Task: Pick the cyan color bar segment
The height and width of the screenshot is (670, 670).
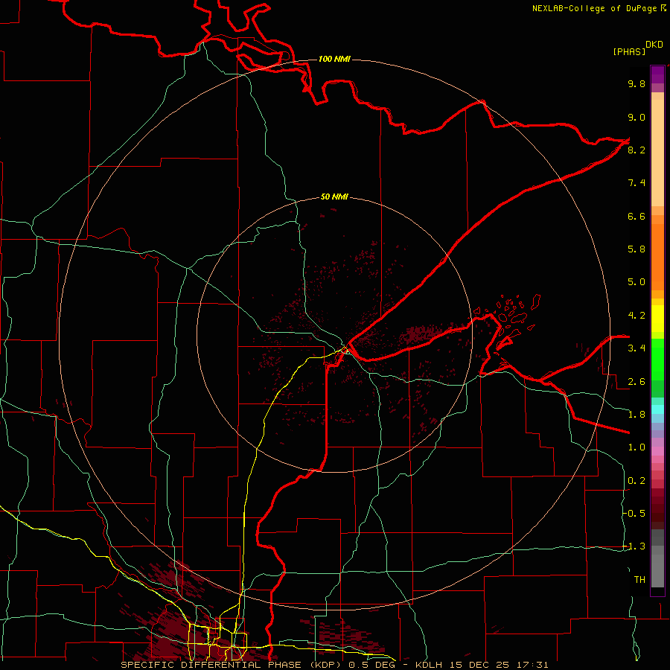Action: [657, 409]
